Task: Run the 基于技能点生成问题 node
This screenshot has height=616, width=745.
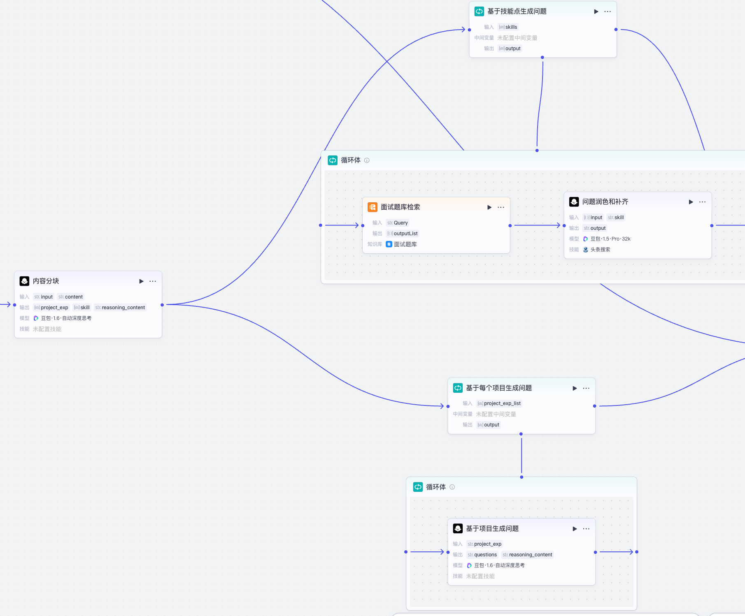Action: [x=596, y=12]
